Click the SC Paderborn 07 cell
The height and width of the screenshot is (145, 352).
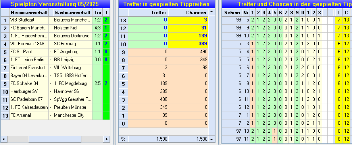(29, 100)
